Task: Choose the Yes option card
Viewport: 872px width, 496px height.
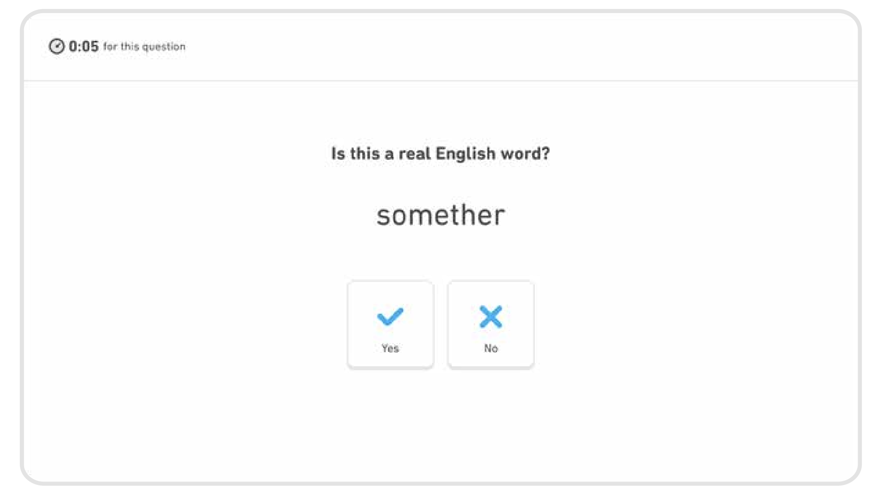Action: pos(390,324)
